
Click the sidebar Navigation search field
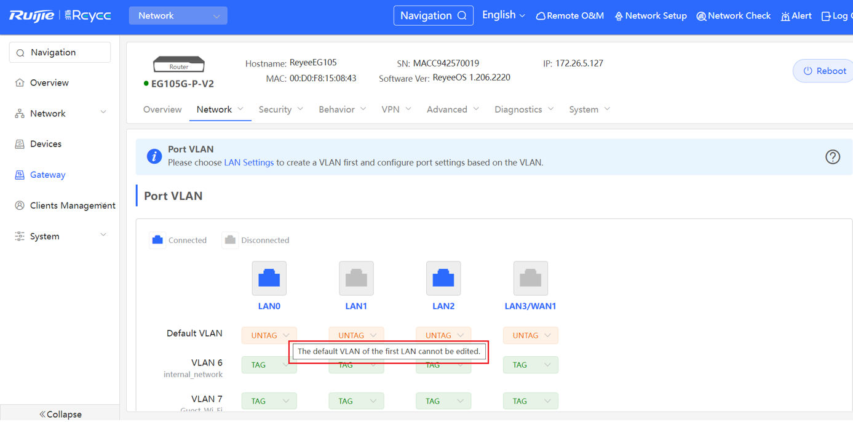point(60,53)
